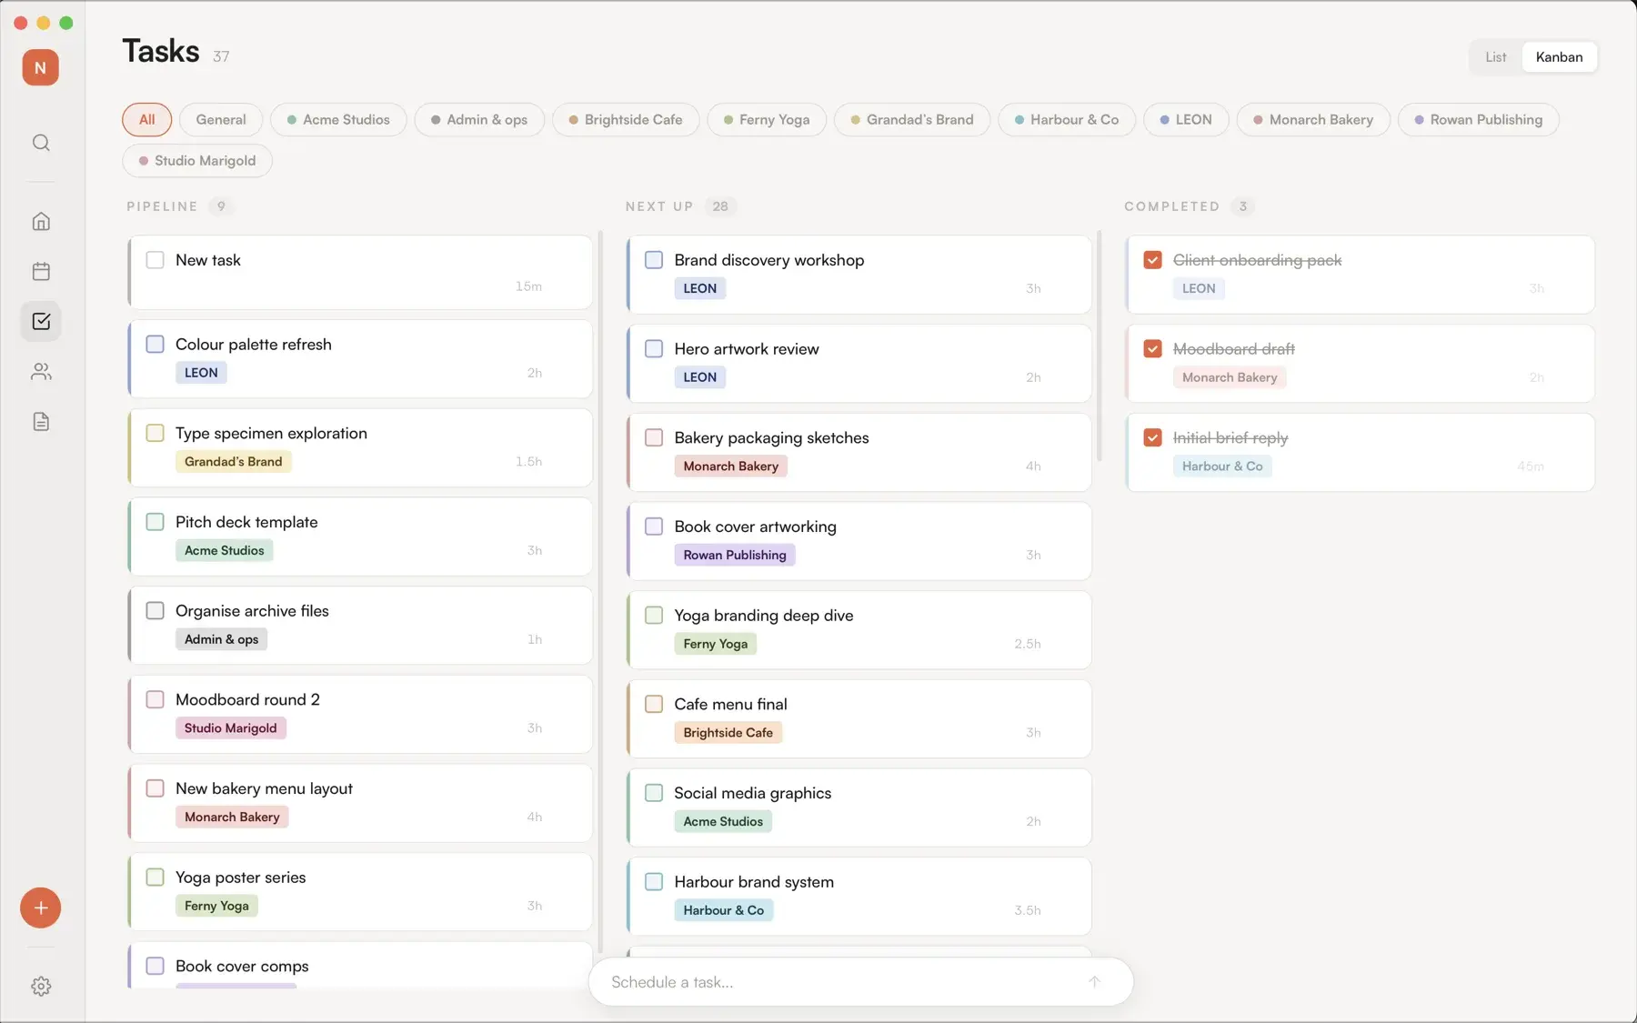This screenshot has height=1023, width=1637.
Task: Open the documents page icon
Action: pyautogui.click(x=41, y=421)
